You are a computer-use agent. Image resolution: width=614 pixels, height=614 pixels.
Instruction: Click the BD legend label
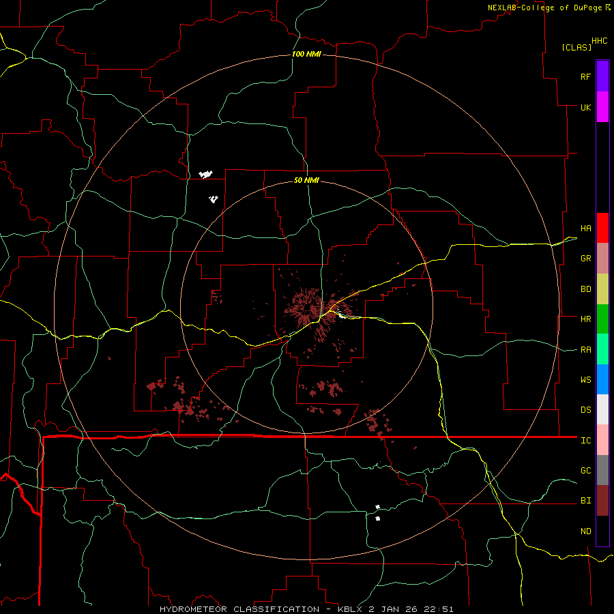point(585,289)
